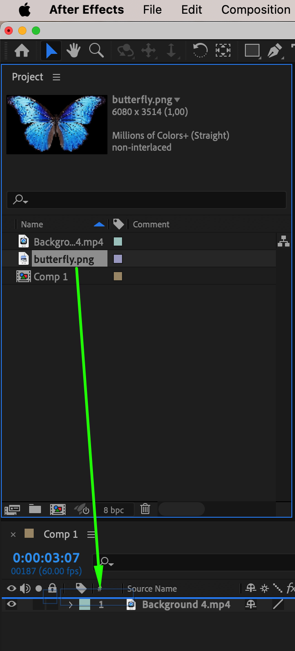Click the 8 bpc color depth button
Screen dimensions: 295x651
[x=114, y=510]
